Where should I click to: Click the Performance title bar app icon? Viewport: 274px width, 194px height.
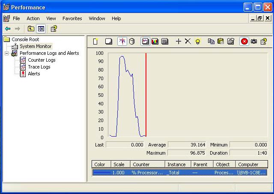(x=6, y=7)
